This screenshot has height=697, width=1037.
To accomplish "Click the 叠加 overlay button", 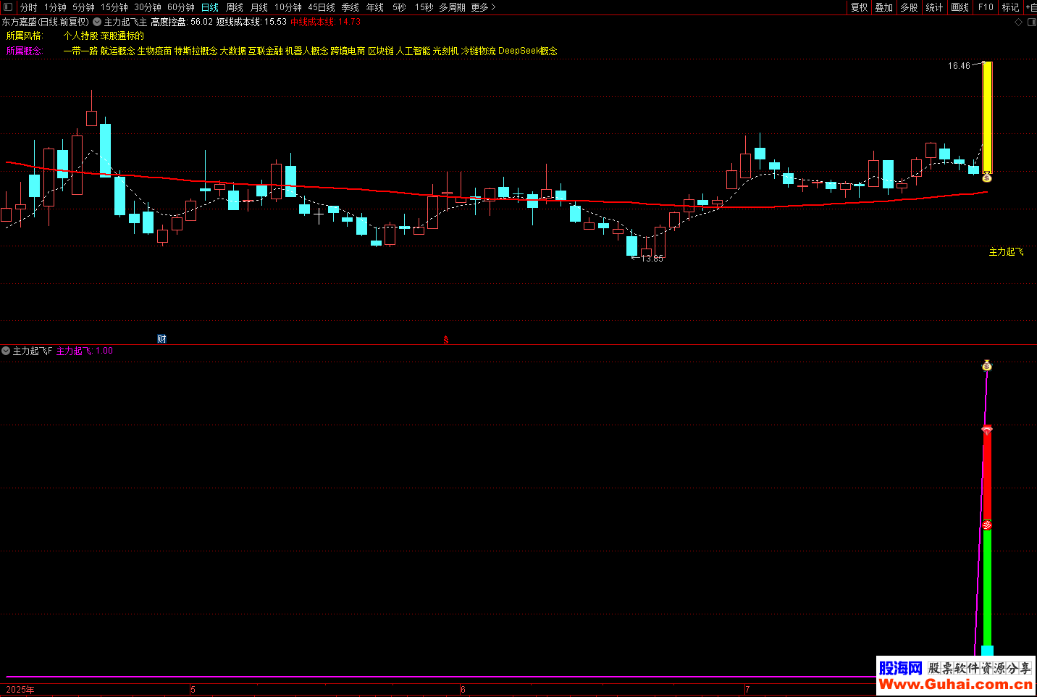I will [x=884, y=7].
